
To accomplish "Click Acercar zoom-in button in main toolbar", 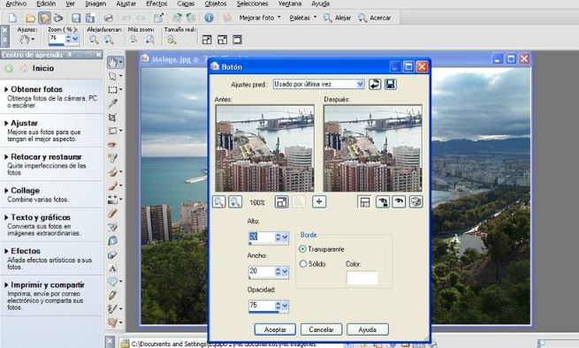I will [x=375, y=18].
